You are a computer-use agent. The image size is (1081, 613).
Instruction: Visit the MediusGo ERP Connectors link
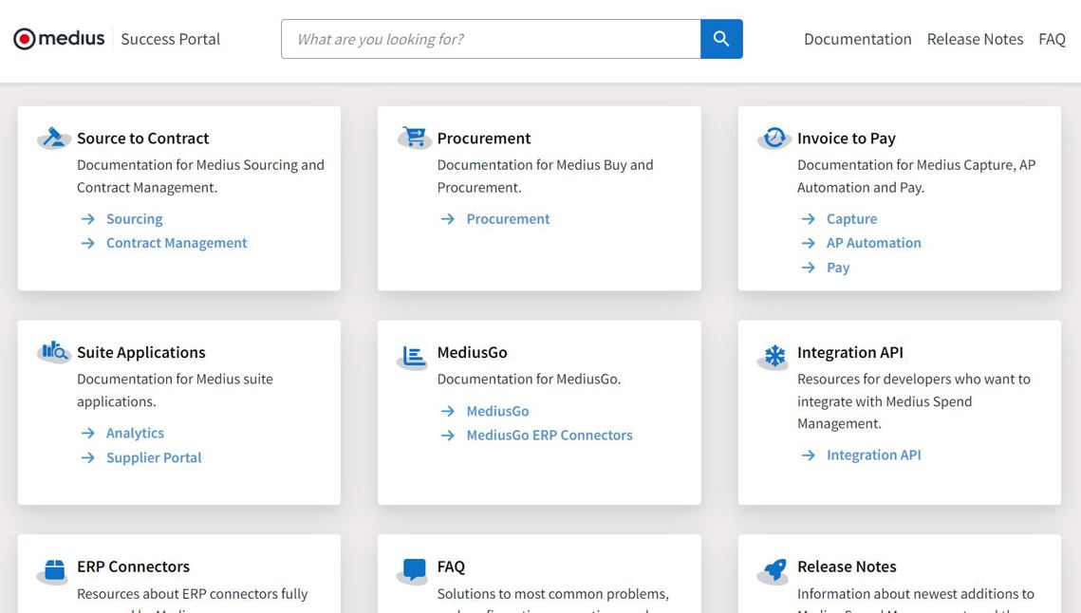coord(549,435)
